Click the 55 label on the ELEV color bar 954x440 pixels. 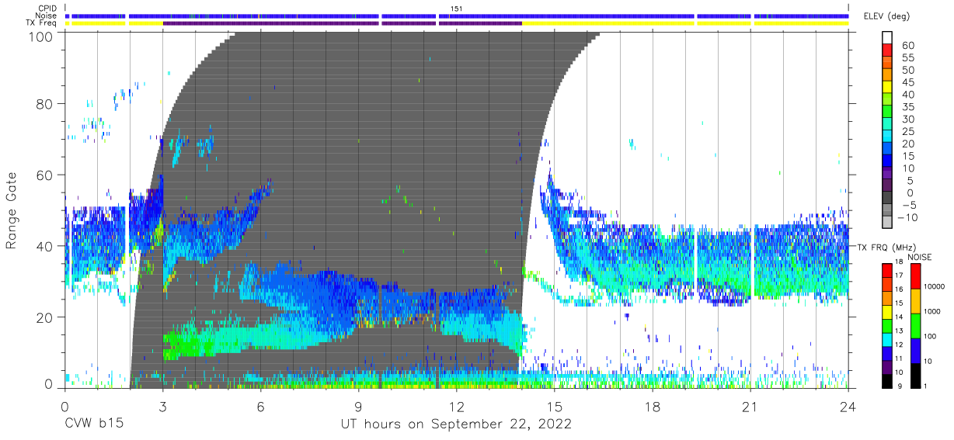click(908, 58)
